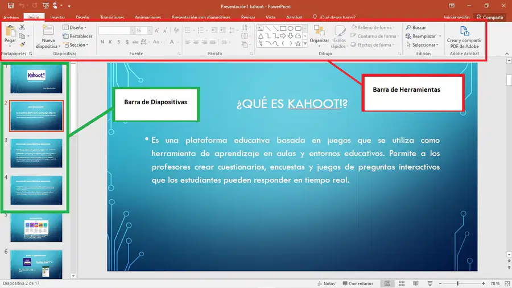Open the line spacing dropdown
Screen dimensions: 512x288
click(x=232, y=30)
